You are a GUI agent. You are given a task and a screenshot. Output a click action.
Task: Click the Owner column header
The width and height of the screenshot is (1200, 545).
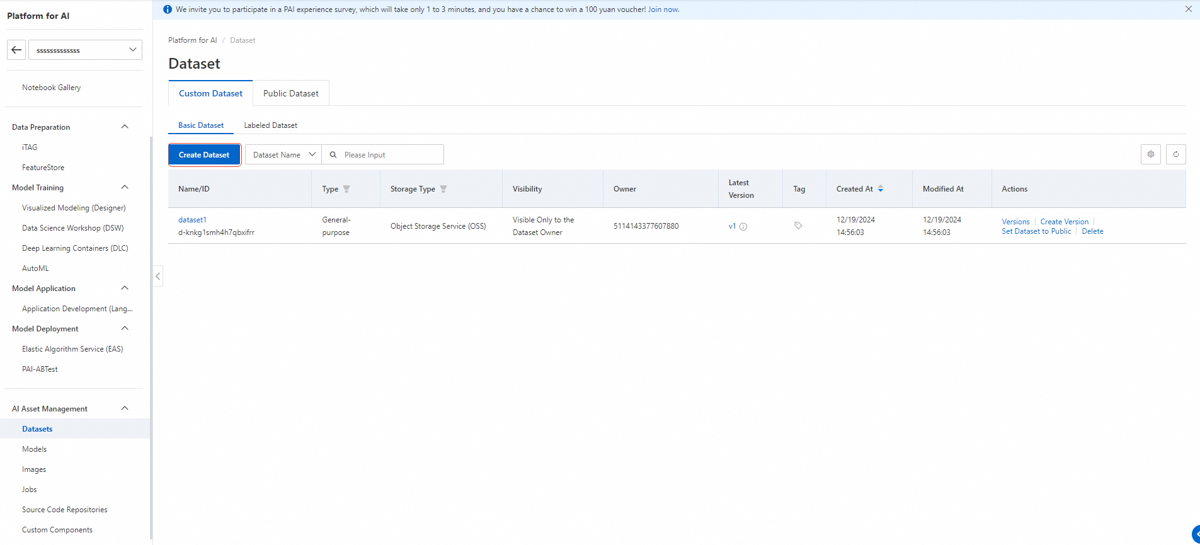click(625, 189)
